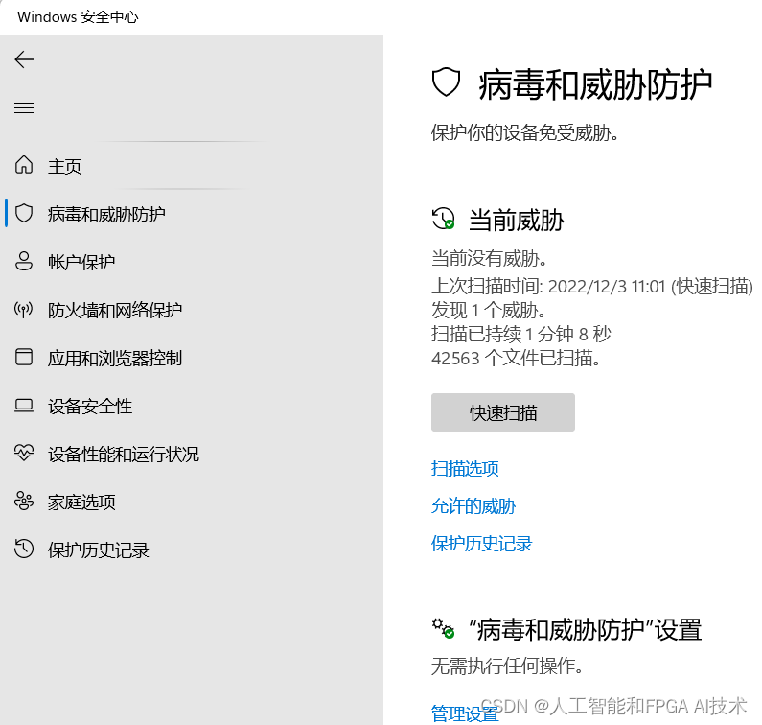Click the 当前没有威胁 status text
The image size is (762, 725).
point(489,258)
